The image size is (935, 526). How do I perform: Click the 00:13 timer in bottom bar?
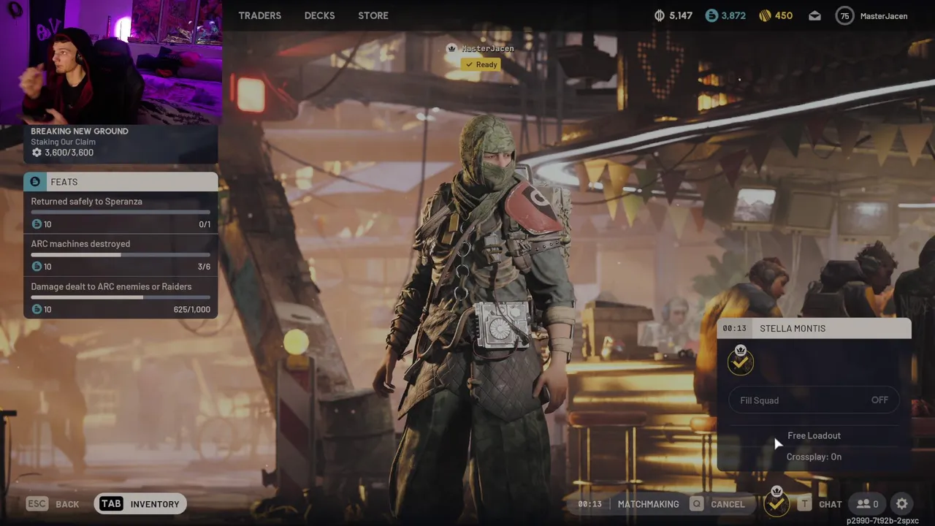[x=589, y=504]
